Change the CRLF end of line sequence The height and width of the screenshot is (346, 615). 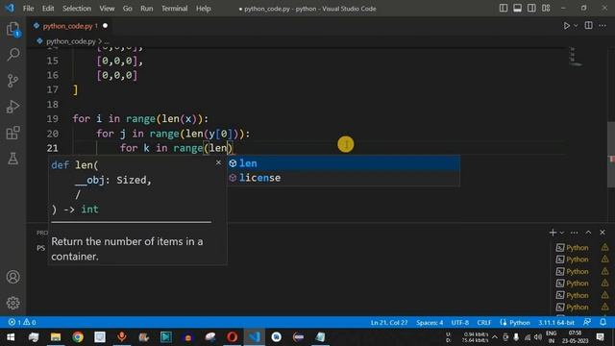(x=483, y=322)
